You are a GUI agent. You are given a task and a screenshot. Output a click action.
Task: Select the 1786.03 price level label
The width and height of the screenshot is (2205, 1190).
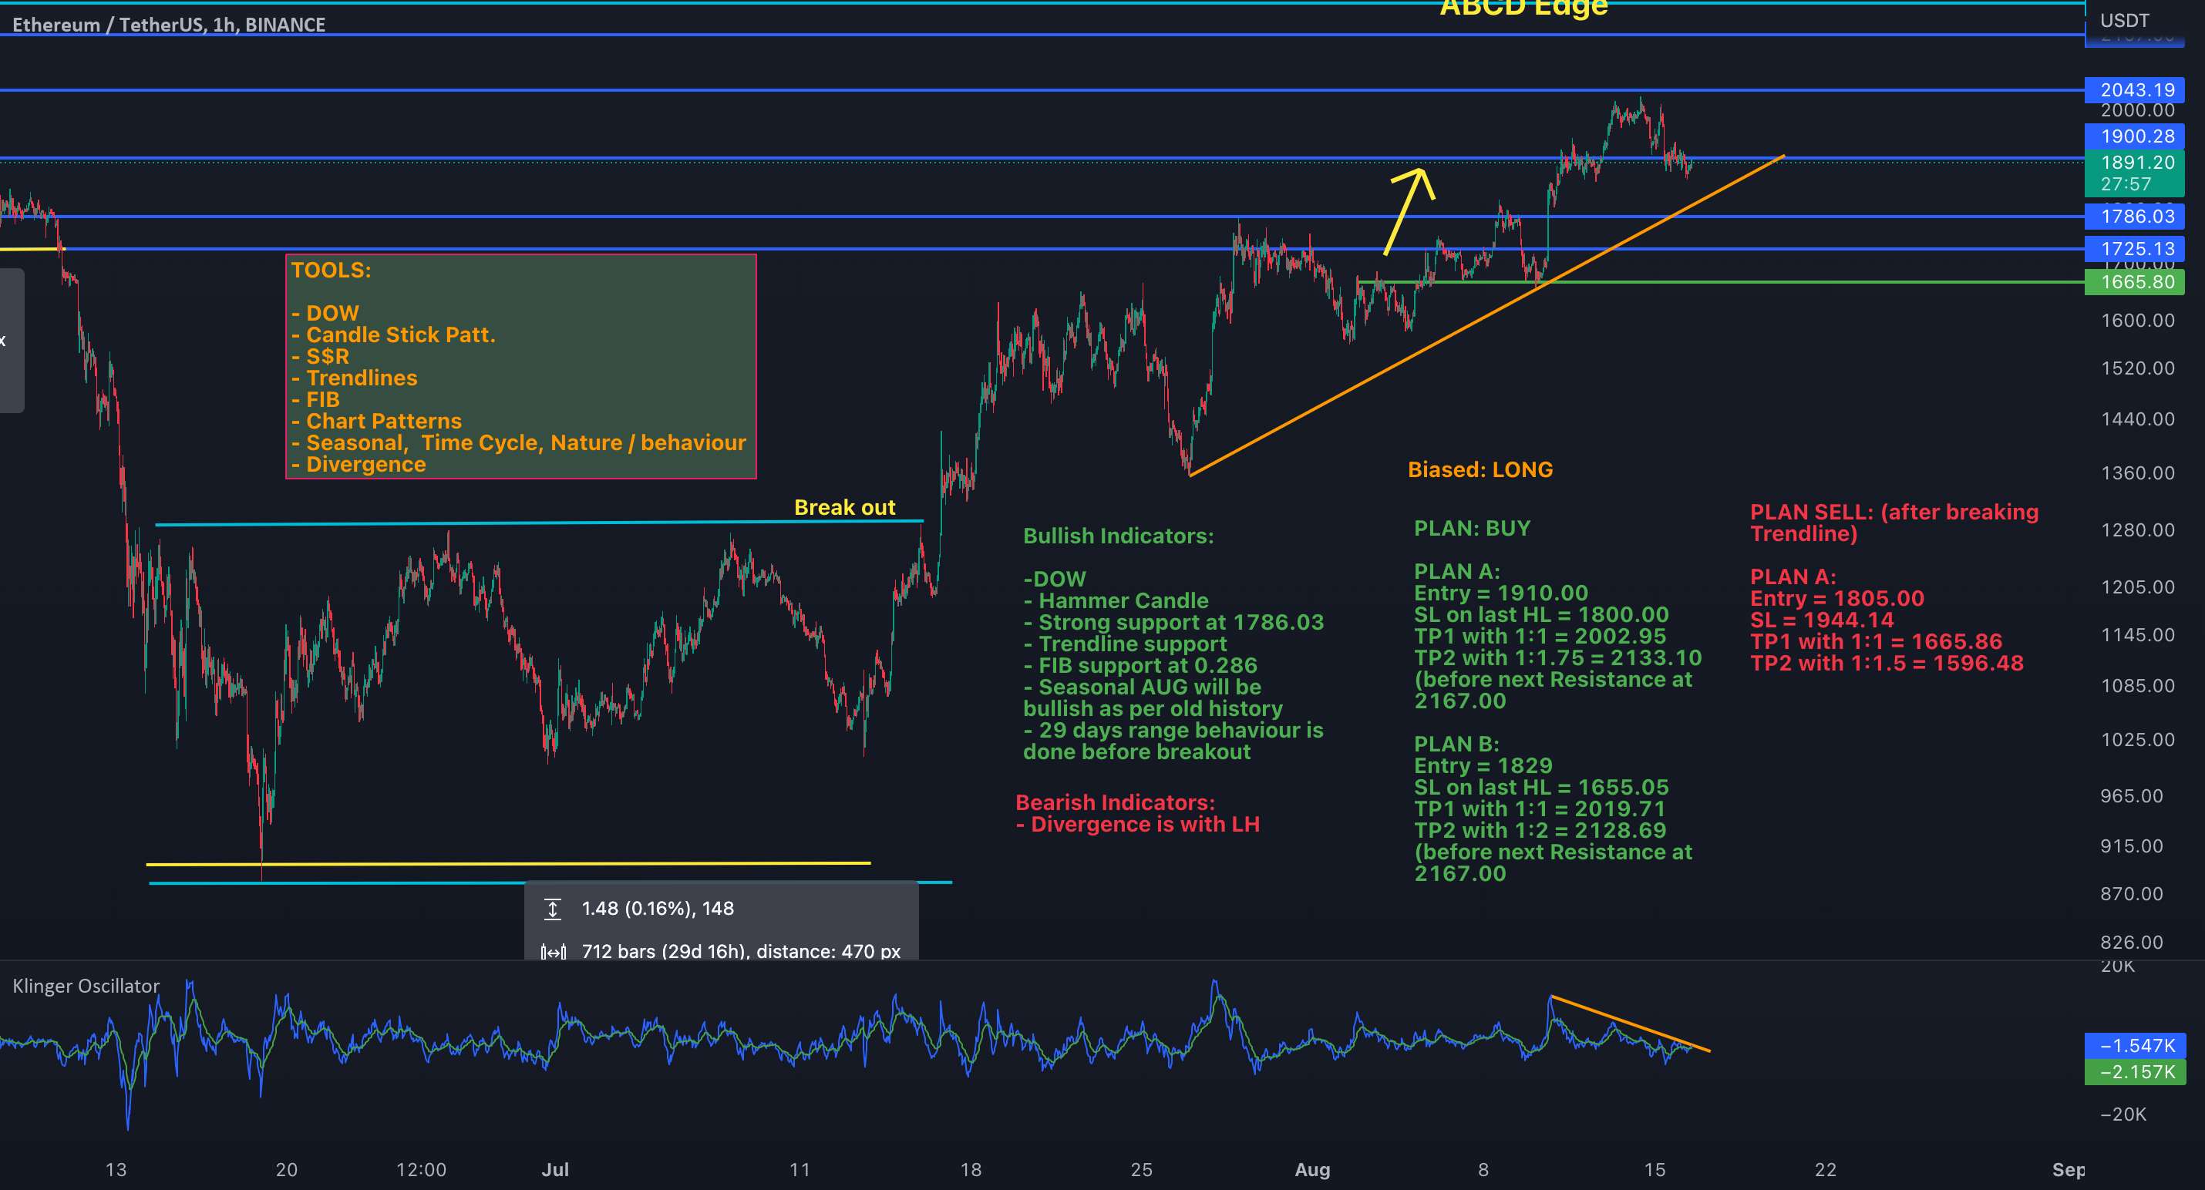[x=2135, y=217]
